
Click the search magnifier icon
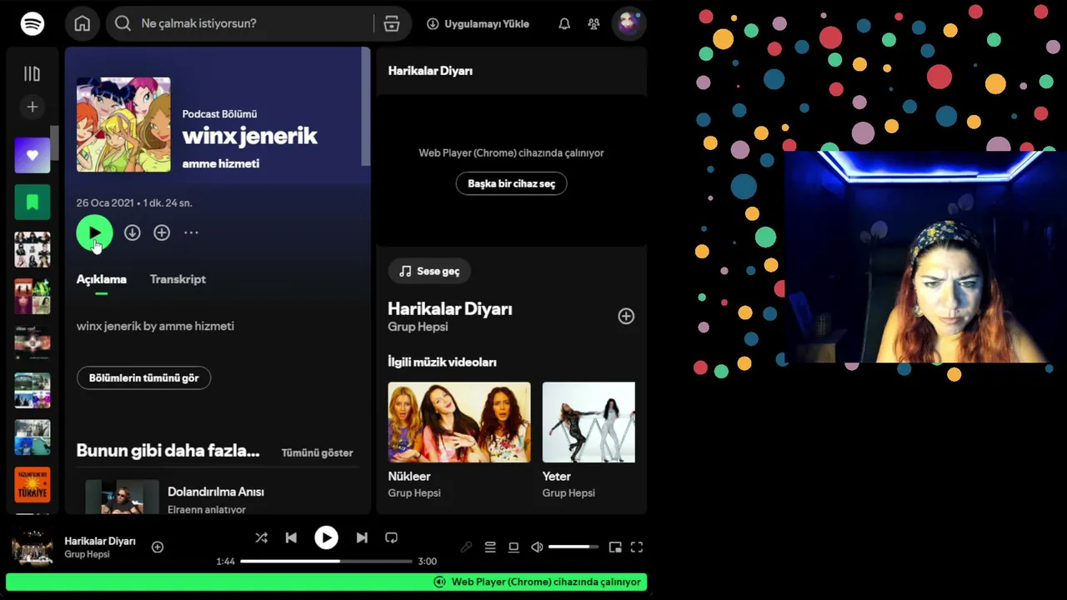[123, 23]
